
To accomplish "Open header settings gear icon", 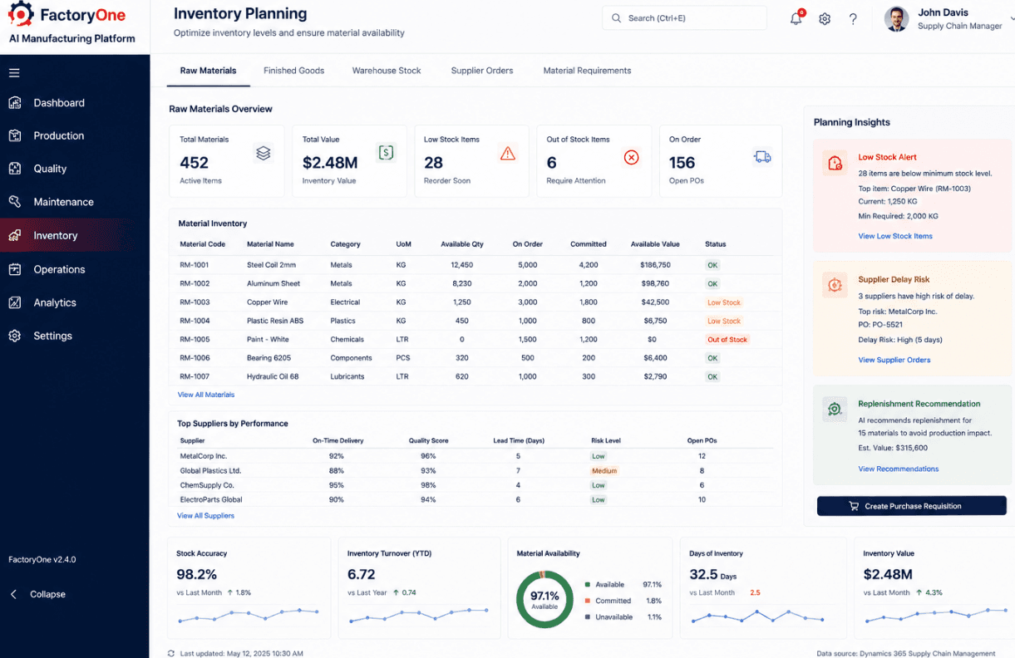I will click(x=825, y=19).
